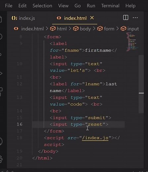The width and height of the screenshot is (148, 172).
Task: Open the View menu
Action: 63,6
